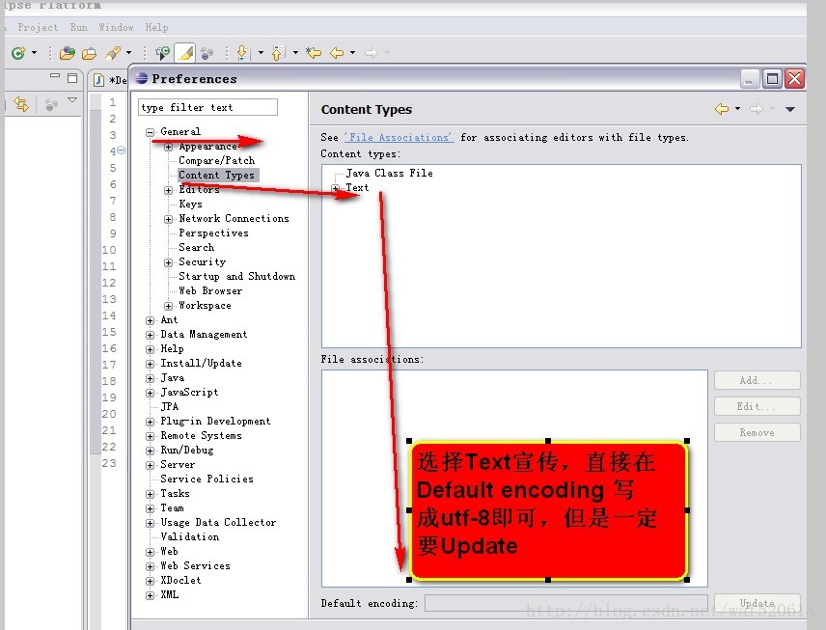Maximize the left side view panel
Screen dimensions: 826x630
72,78
